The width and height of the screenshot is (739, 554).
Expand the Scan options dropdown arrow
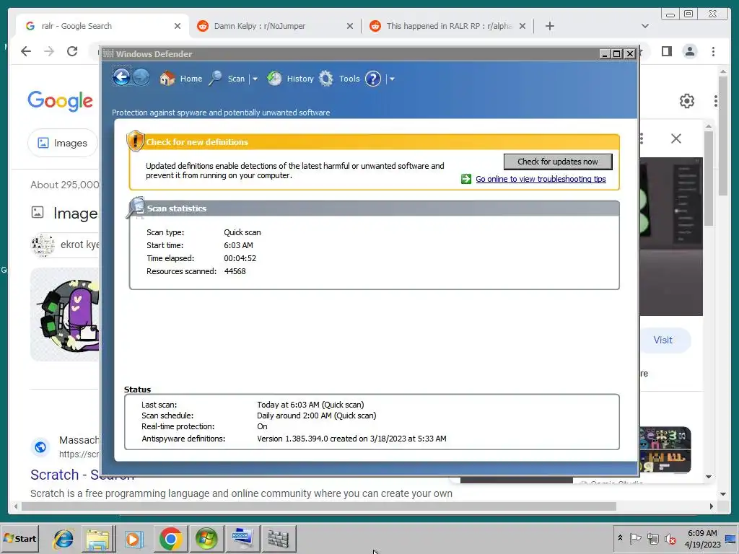tap(255, 79)
